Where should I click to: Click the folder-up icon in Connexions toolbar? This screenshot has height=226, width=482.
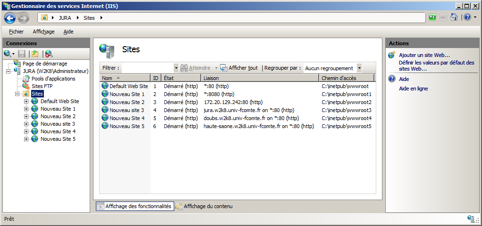coord(35,54)
